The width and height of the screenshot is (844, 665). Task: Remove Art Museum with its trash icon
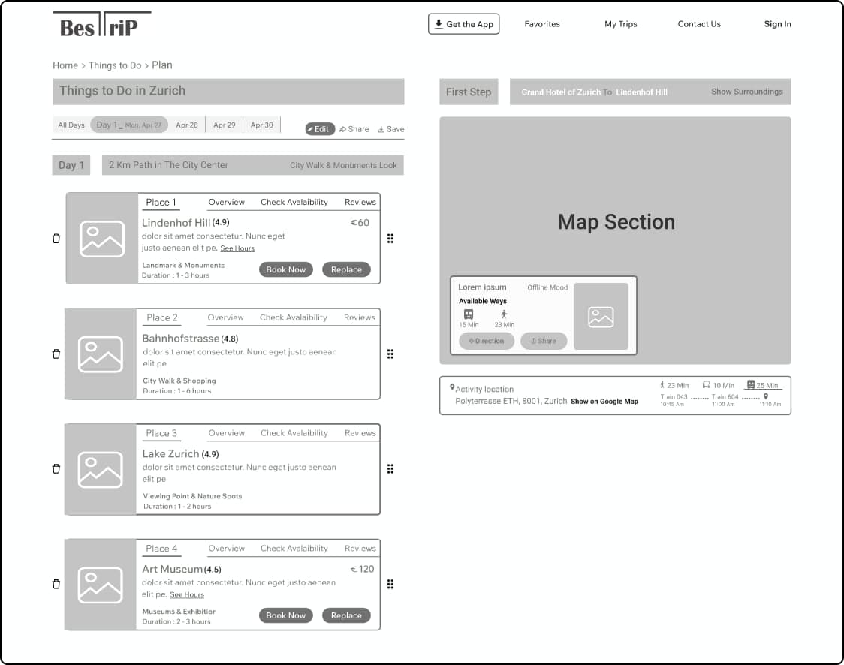pos(56,584)
